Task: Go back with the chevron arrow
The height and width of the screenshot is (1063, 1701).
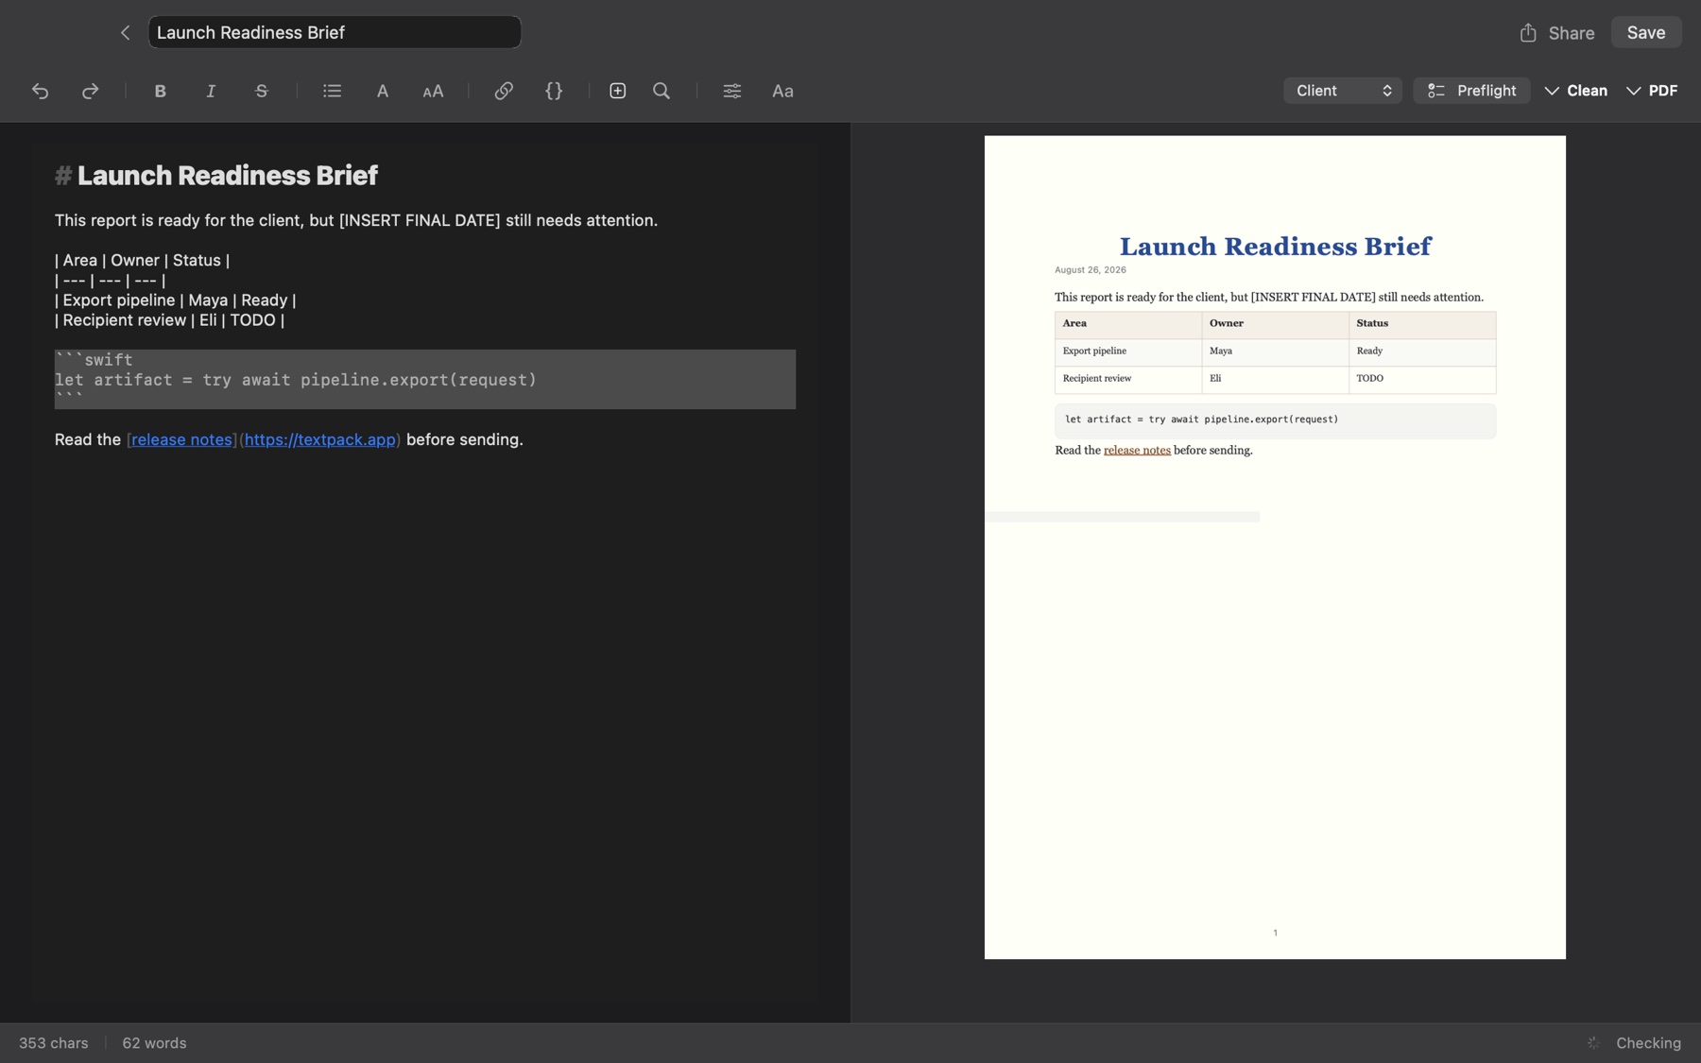Action: tap(125, 33)
